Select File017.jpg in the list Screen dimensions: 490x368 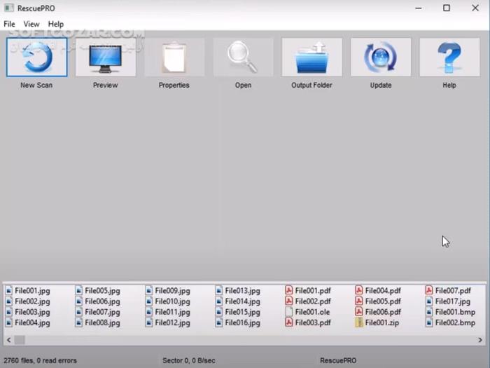(x=448, y=301)
